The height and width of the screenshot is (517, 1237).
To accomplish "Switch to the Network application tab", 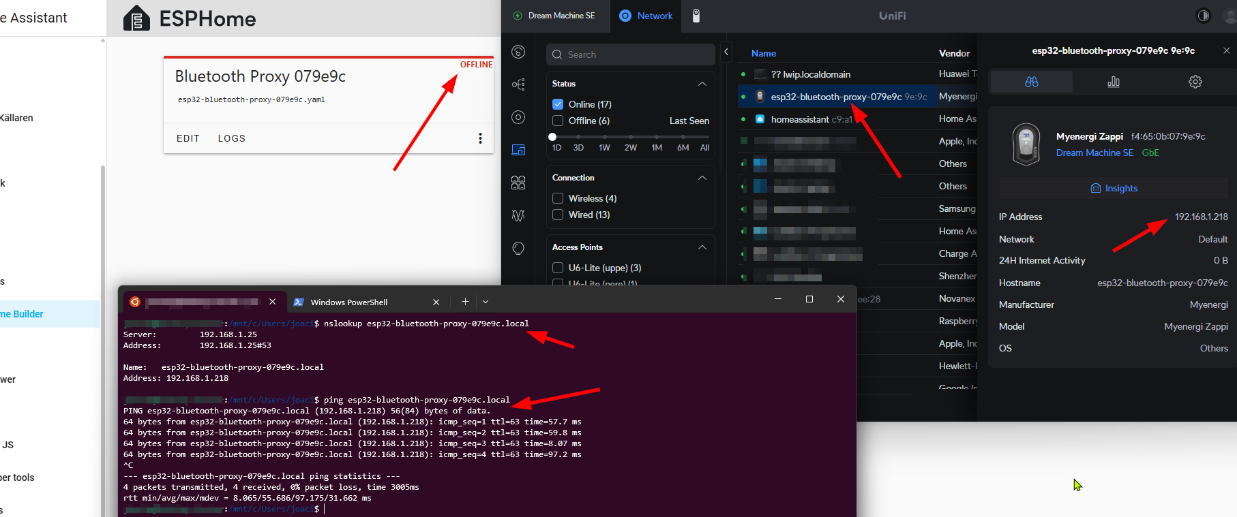I will (x=646, y=16).
